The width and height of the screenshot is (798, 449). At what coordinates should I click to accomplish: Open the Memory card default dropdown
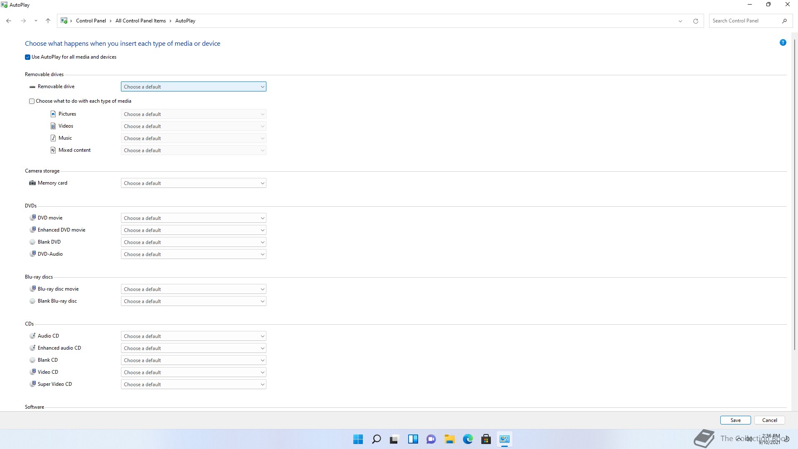click(x=194, y=183)
